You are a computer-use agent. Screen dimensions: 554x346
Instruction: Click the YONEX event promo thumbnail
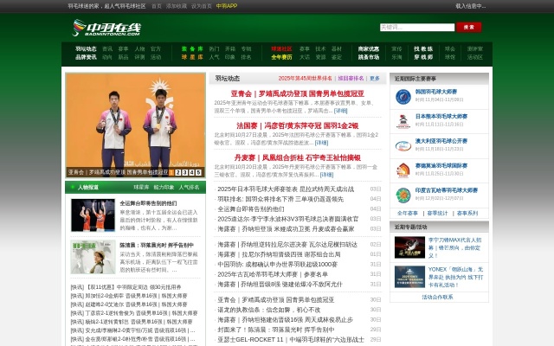click(409, 275)
